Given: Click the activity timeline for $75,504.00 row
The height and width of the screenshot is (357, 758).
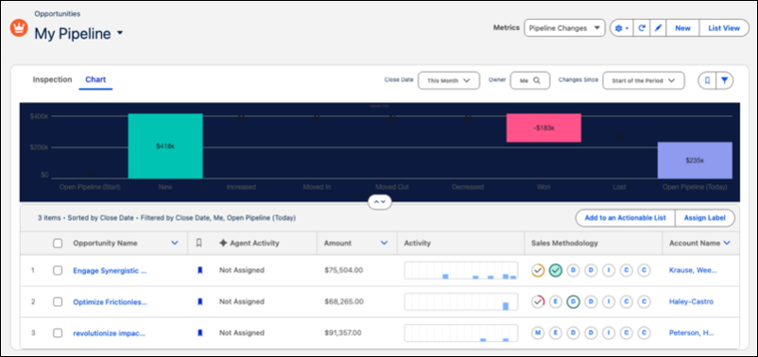Looking at the screenshot, I should [x=460, y=270].
